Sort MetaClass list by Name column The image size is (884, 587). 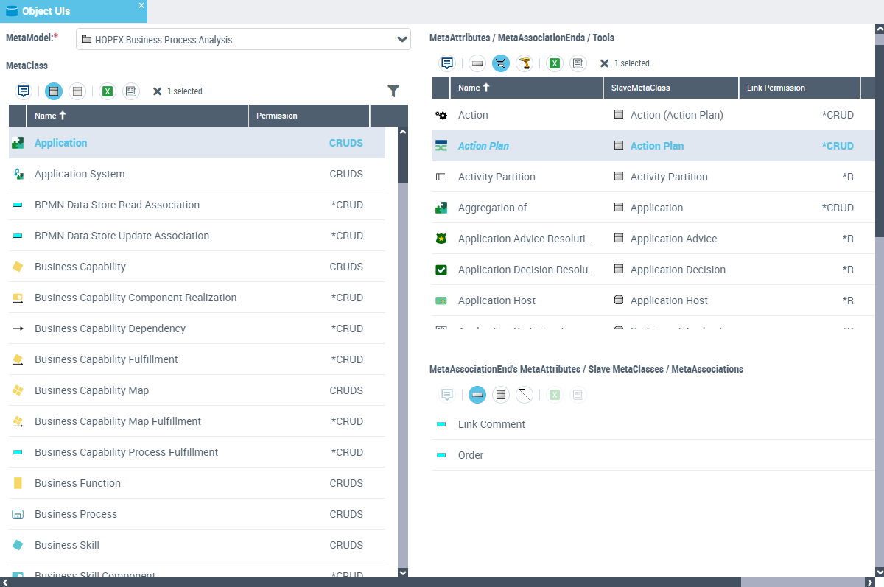tap(51, 116)
